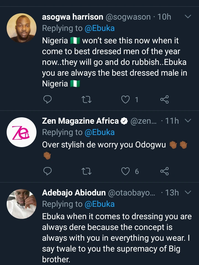Viewport: 199px width, 265px height.
Task: Open the Zen Magazine Africa display name
Action: click(x=80, y=121)
